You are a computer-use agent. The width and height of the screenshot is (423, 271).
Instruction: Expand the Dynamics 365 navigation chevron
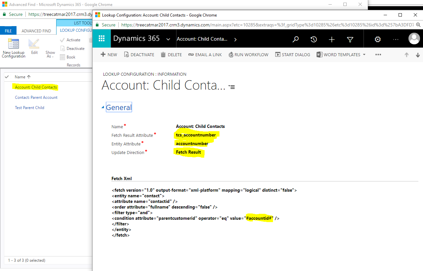(x=168, y=39)
